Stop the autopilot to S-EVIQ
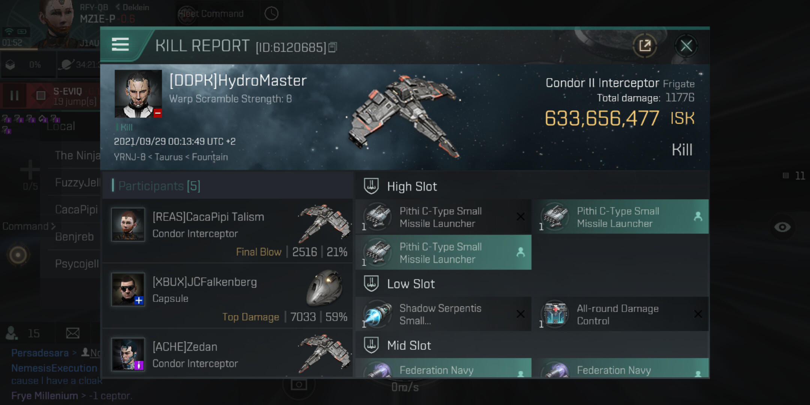This screenshot has height=405, width=810. (x=40, y=96)
